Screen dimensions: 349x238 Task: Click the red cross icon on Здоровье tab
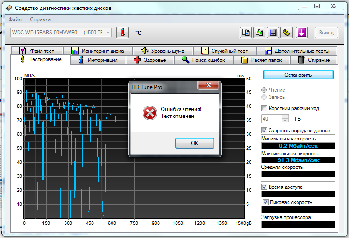[x=137, y=60]
